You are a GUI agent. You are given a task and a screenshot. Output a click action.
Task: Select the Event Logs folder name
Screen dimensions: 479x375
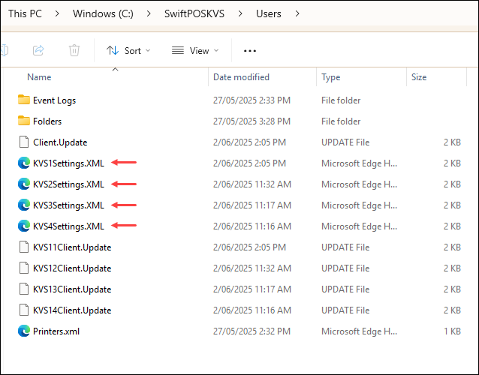[x=54, y=100]
